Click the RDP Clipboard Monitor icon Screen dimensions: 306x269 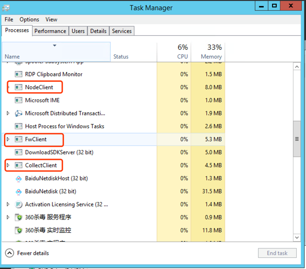tap(19, 75)
